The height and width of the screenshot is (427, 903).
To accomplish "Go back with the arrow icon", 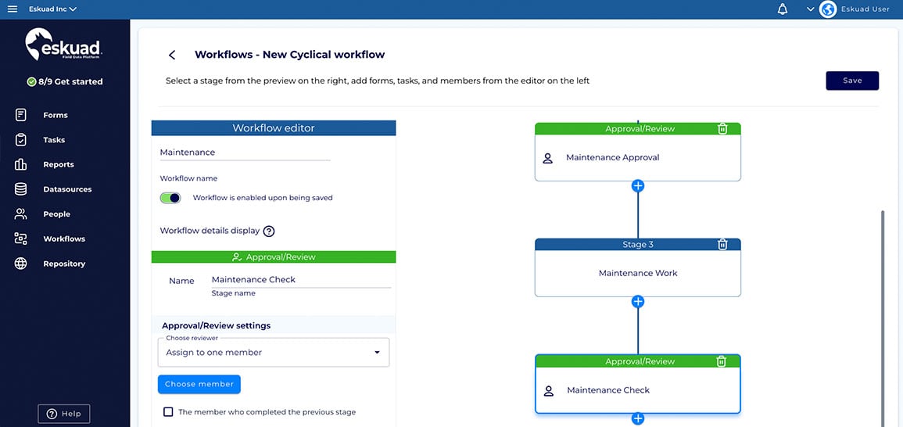I will click(172, 55).
